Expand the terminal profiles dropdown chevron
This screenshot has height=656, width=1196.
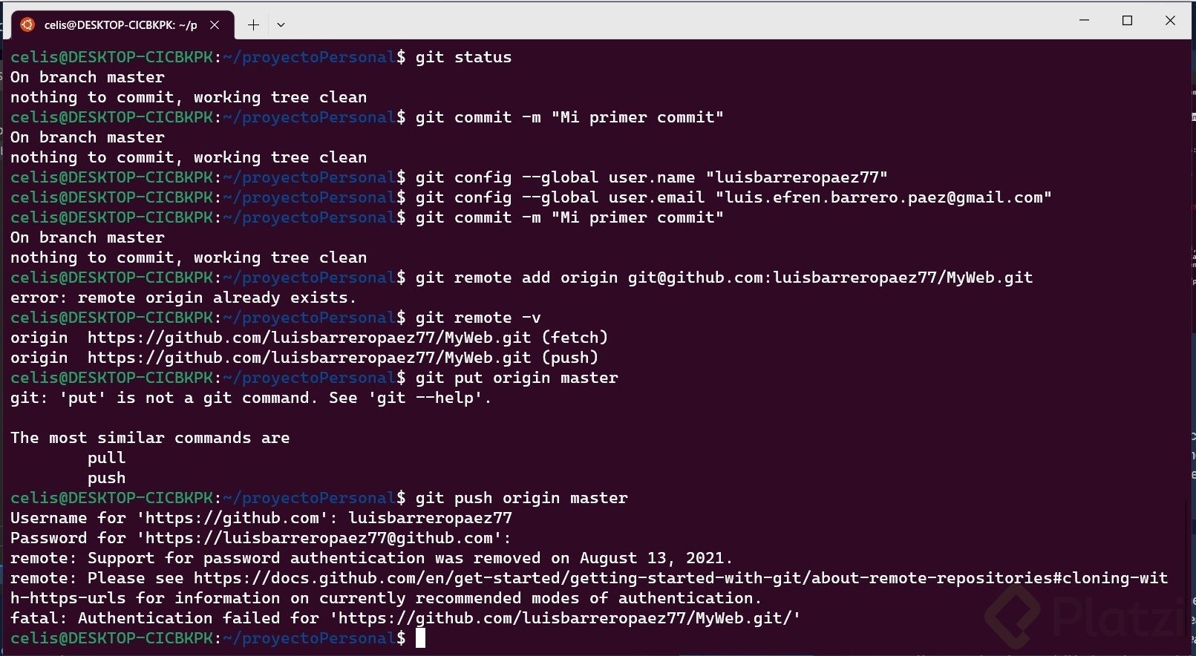pos(281,24)
